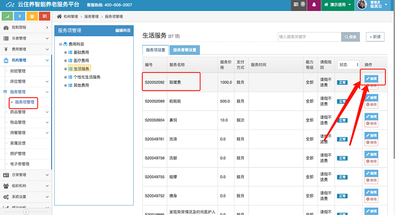Select 医疗费用 in the category tree
395x215 pixels.
point(81,61)
